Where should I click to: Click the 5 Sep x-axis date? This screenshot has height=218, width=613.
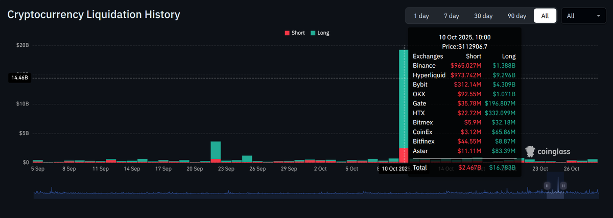coord(38,168)
